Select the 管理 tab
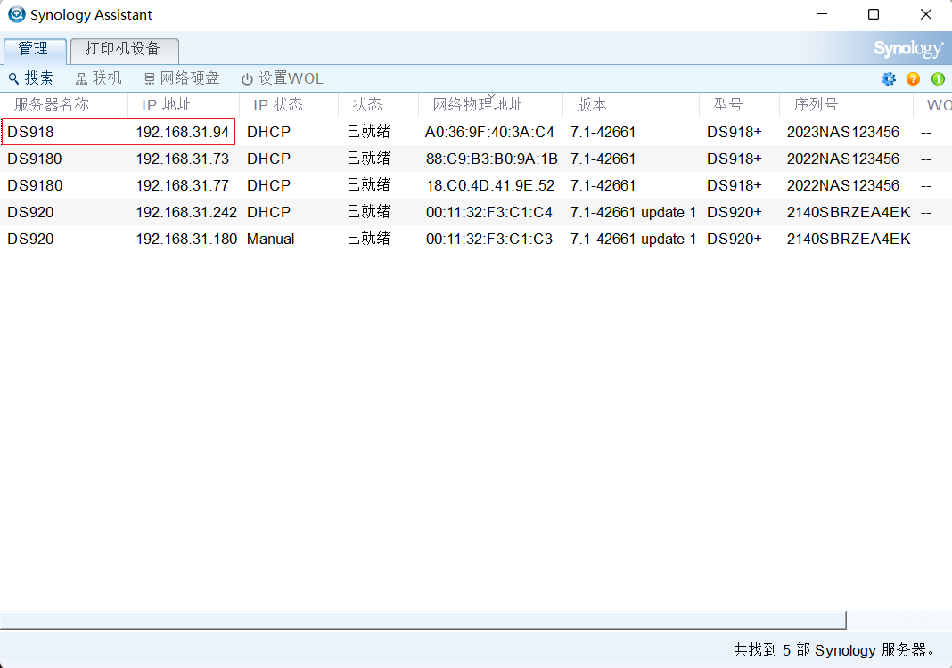 click(x=33, y=49)
